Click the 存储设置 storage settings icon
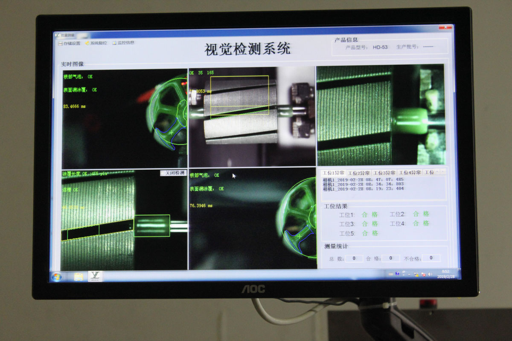The image size is (512, 341). (x=60, y=43)
